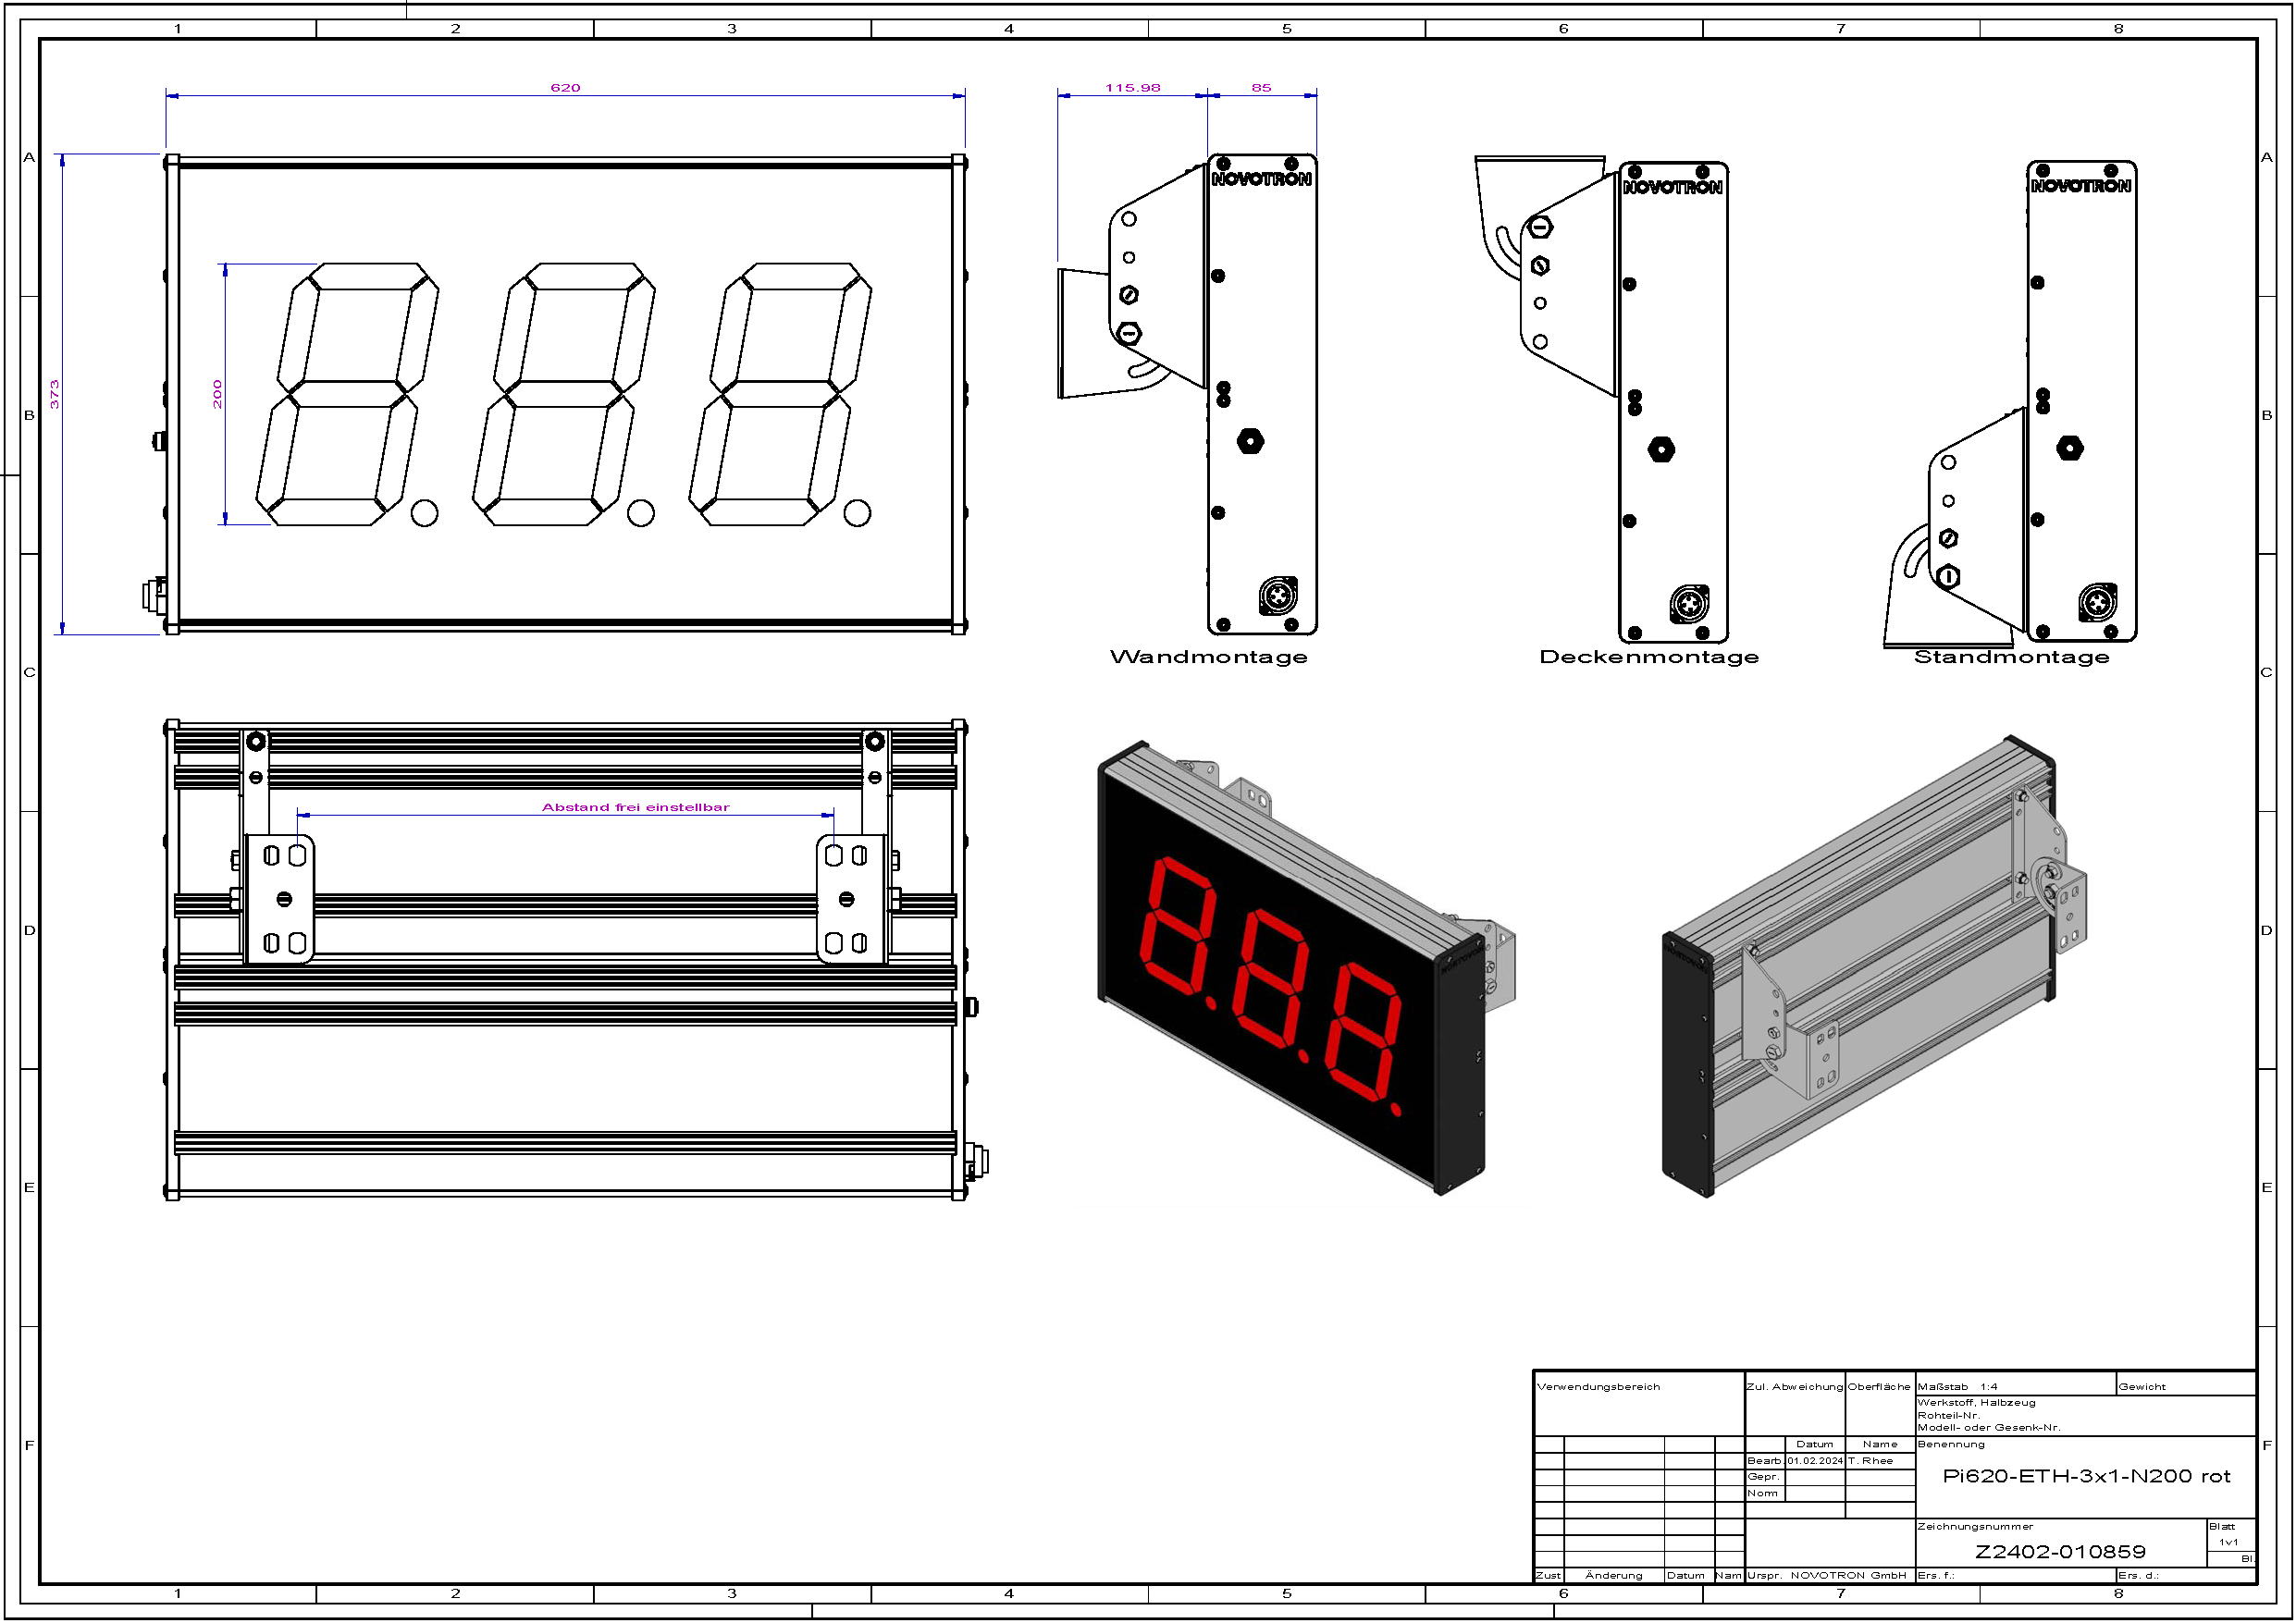This screenshot has height=1623, width=2296.
Task: Select the 'Abstand frei einstellbar' annotation
Action: (635, 807)
